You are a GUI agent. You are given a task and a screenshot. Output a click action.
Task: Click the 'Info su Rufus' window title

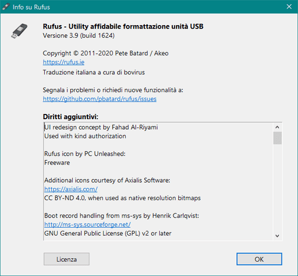[31, 7]
